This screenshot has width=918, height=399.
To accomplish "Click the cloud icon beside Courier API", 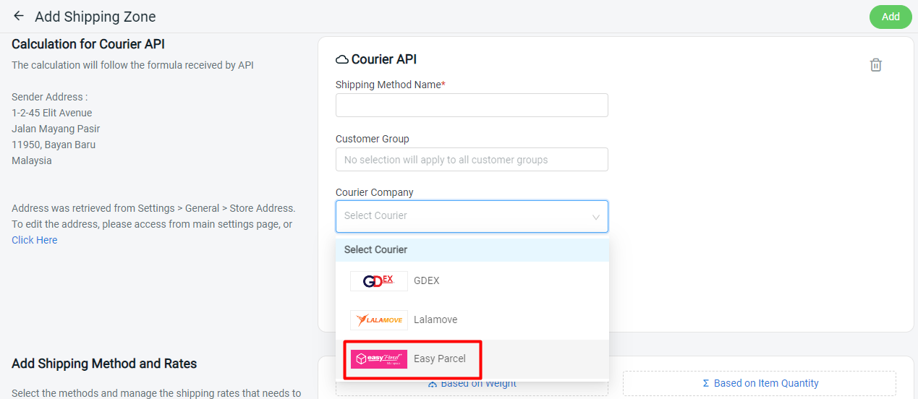I will tap(342, 59).
